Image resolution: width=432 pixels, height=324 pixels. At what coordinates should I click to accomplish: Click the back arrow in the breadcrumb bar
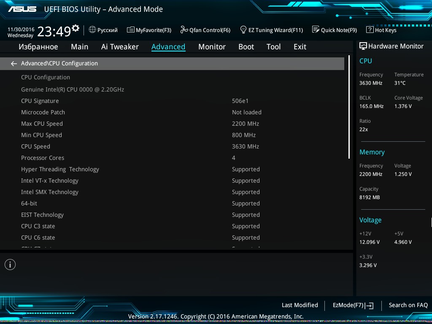14,64
